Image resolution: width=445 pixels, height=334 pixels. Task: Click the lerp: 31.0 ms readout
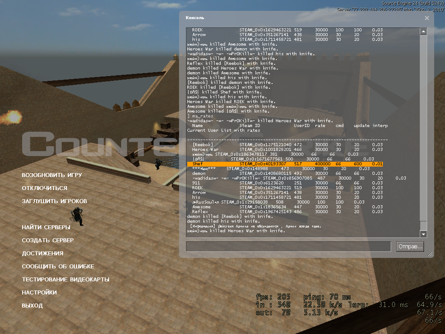[378, 305]
